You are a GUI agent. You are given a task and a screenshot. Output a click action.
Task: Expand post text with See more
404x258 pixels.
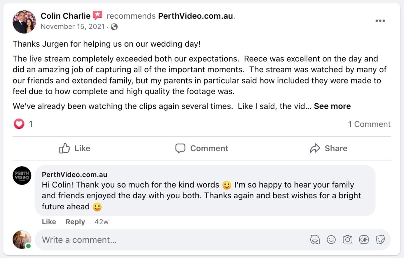[332, 106]
